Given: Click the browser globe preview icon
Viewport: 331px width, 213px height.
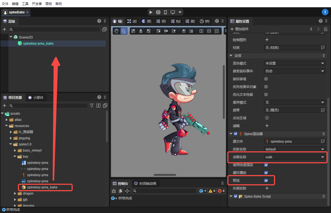Looking at the screenshot, I should 158,12.
